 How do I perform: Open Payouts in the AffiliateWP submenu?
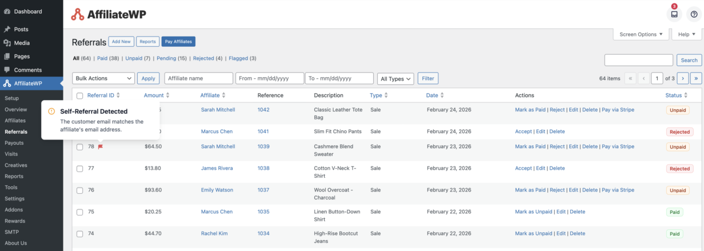pyautogui.click(x=14, y=143)
